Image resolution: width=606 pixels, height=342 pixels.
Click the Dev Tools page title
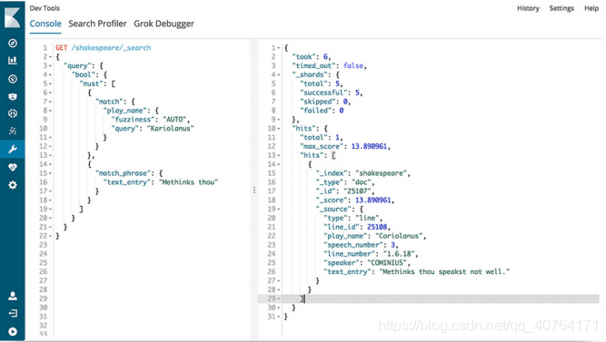pos(45,8)
